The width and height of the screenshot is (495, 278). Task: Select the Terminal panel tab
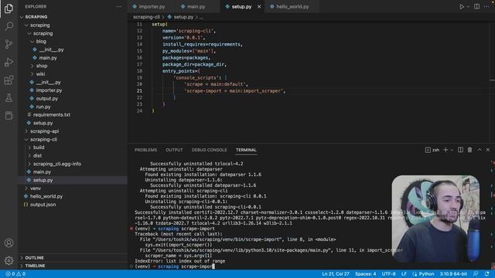[246, 150]
